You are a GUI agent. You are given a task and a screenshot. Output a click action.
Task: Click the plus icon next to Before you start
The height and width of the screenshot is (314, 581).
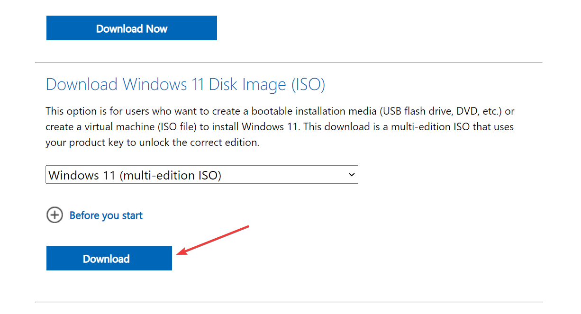pyautogui.click(x=54, y=215)
